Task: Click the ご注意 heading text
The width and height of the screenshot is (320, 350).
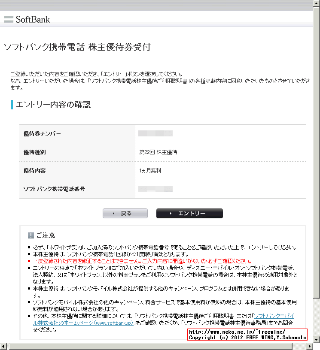Action: (x=46, y=235)
